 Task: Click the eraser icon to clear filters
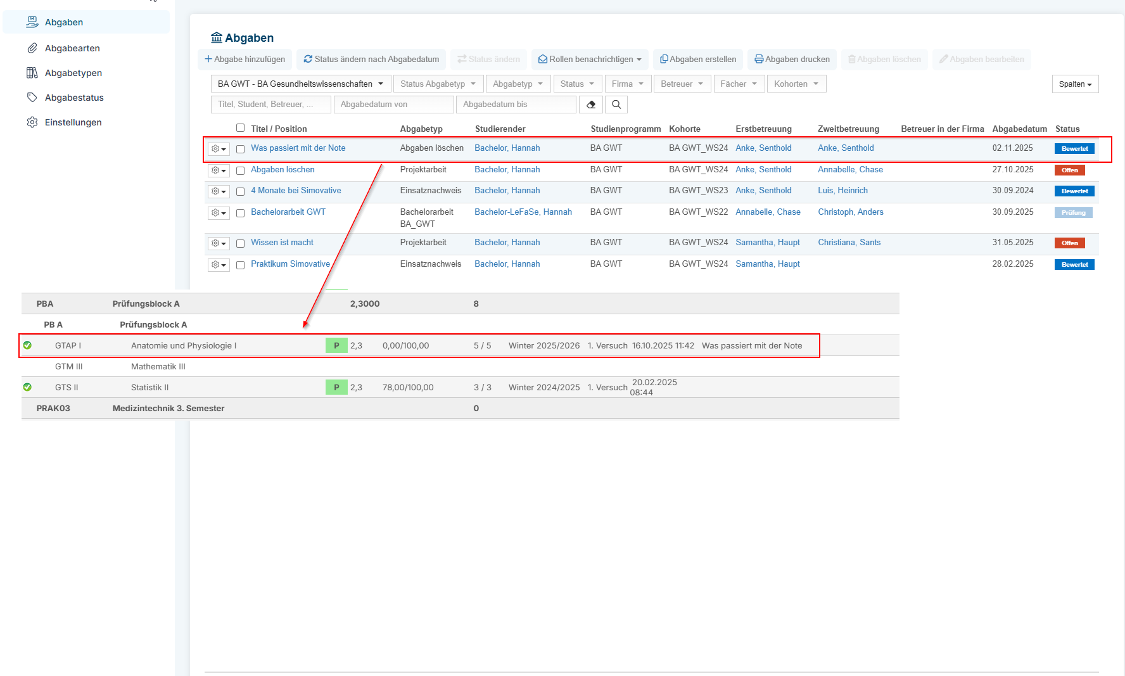click(590, 105)
